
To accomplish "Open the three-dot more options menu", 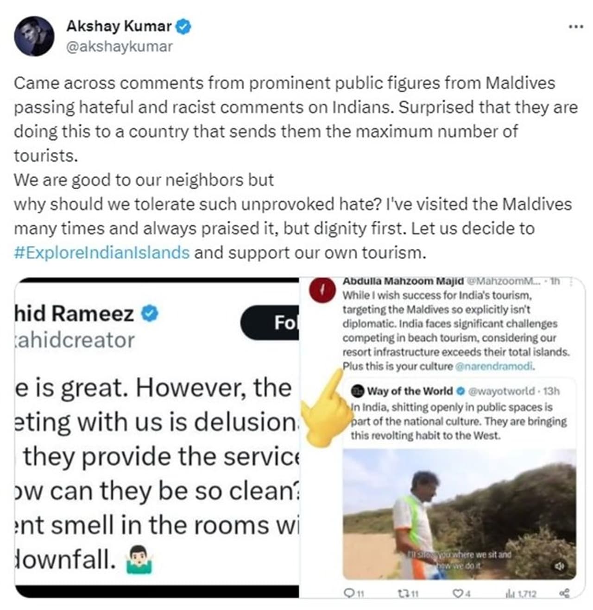I will coord(576,27).
